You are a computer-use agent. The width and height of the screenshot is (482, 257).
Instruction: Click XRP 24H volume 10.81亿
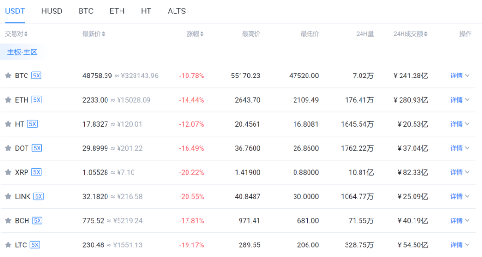coord(361,172)
